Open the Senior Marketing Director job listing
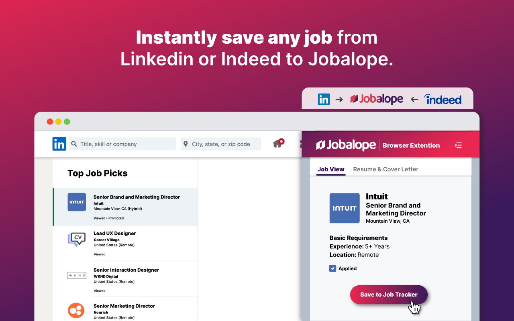The height and width of the screenshot is (321, 514). pyautogui.click(x=124, y=306)
